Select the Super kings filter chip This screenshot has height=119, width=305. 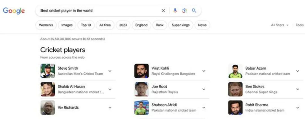click(181, 25)
